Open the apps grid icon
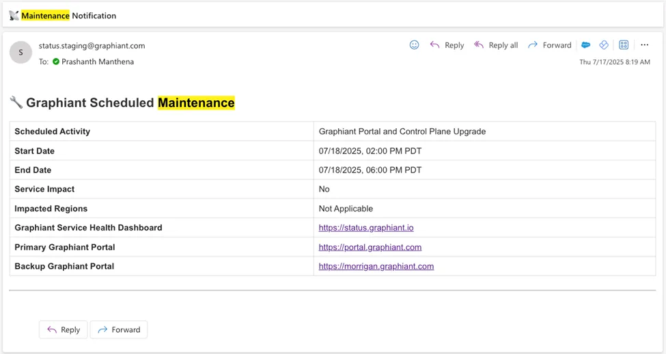Image resolution: width=666 pixels, height=354 pixels. pyautogui.click(x=624, y=45)
